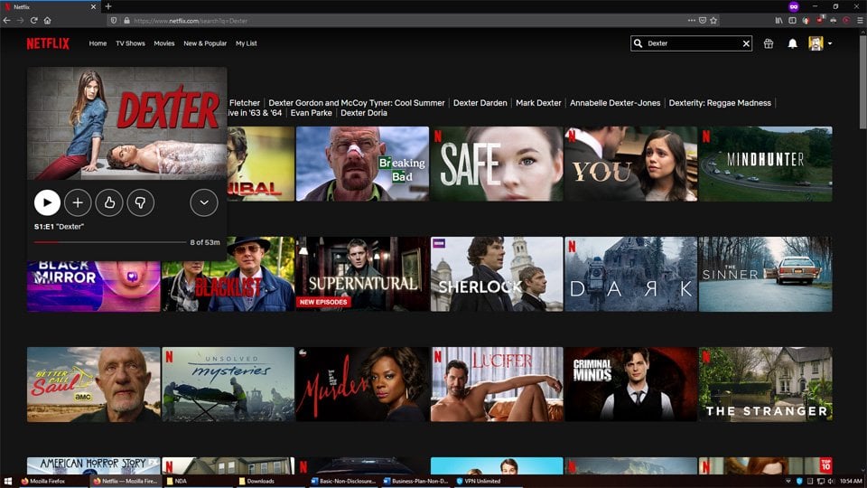867x488 pixels.
Task: Open the Netflix notifications bell
Action: pyautogui.click(x=792, y=43)
